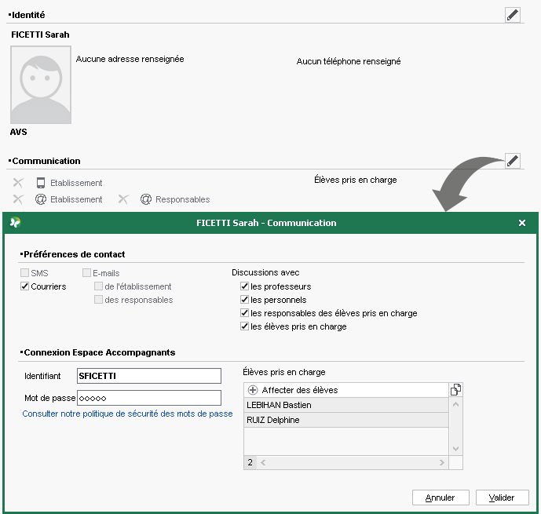This screenshot has height=514, width=541.
Task: Click the X mark before the phone Etablissement
Action: [18, 183]
